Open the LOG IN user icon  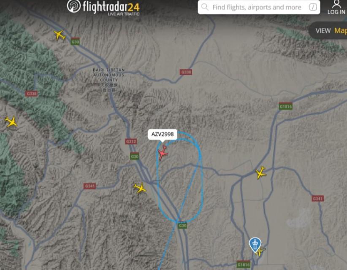click(x=336, y=4)
